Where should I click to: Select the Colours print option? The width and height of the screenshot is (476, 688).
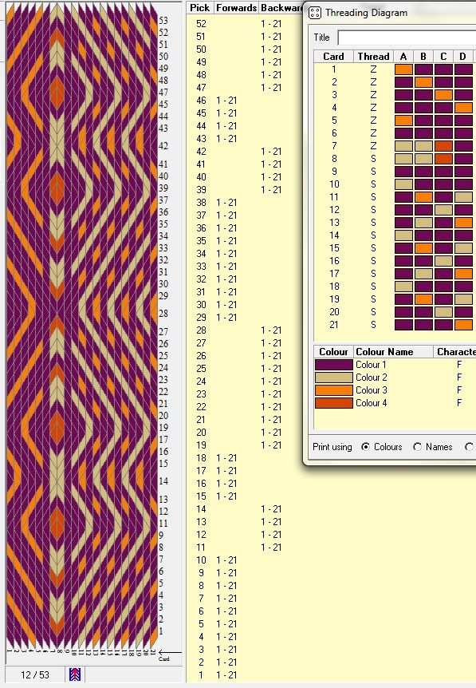click(365, 447)
